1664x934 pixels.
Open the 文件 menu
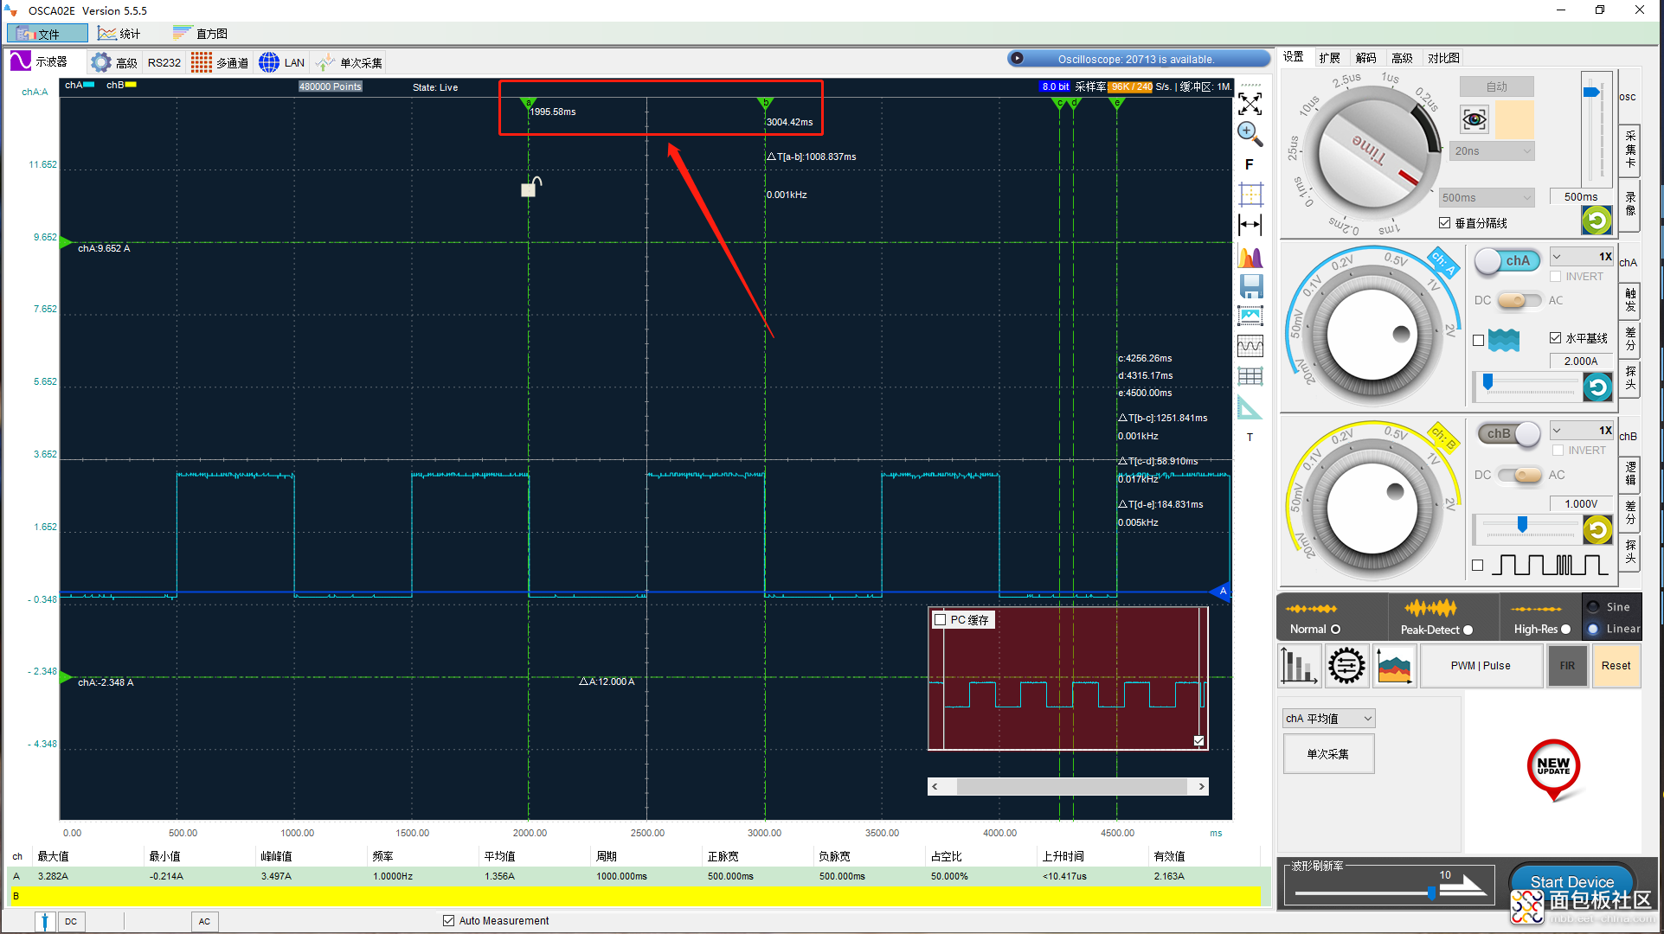point(48,34)
